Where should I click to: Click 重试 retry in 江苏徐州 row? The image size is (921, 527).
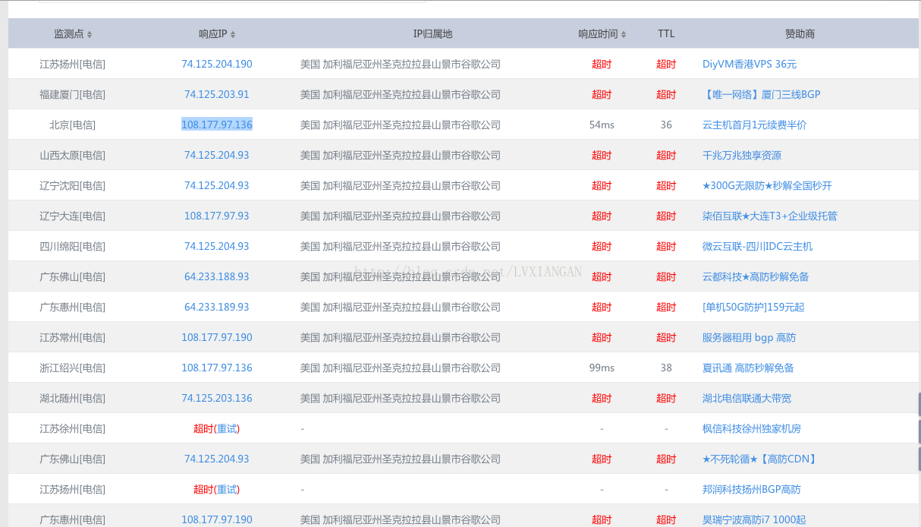click(x=227, y=428)
